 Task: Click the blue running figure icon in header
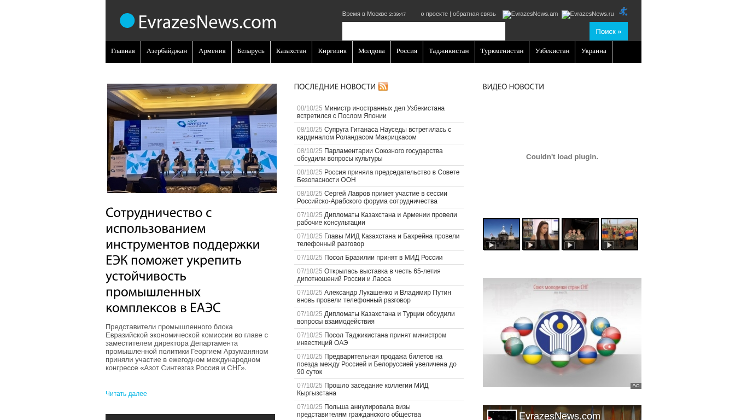623,11
